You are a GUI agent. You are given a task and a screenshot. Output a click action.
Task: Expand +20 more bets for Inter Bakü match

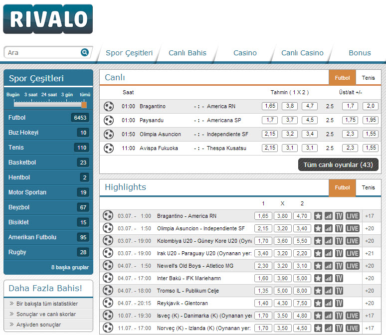369,278
